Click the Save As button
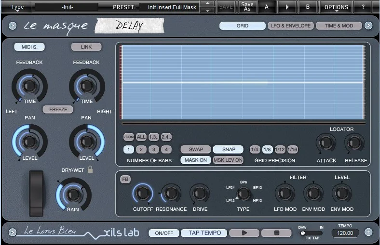Screen dimensions: 380x245 point(247,7)
